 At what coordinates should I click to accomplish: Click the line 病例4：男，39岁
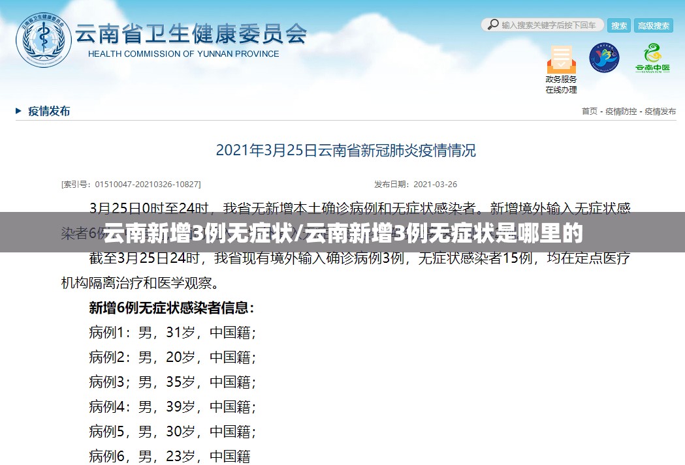(172, 406)
